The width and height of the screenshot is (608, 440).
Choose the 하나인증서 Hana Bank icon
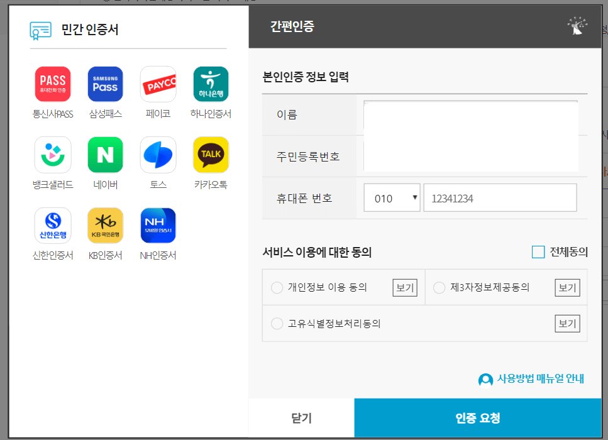[x=211, y=84]
